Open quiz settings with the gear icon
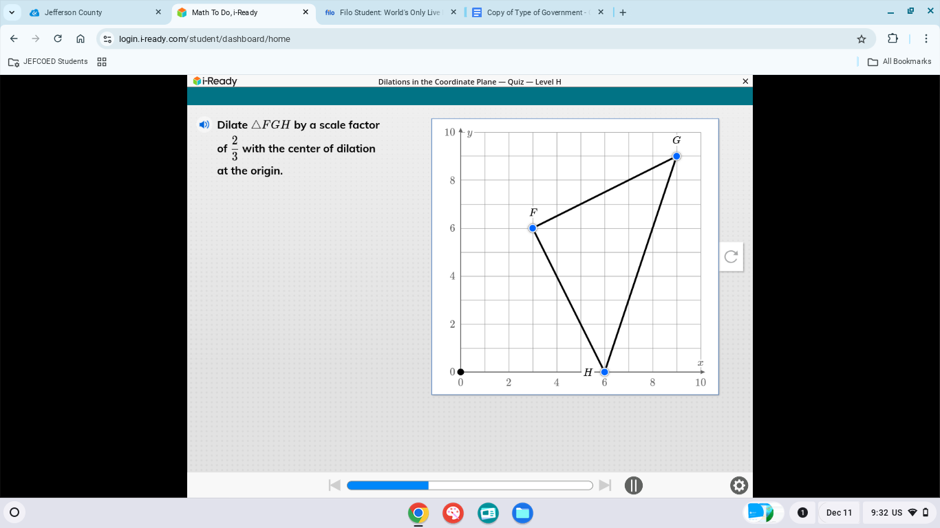Screen dimensions: 940x528 coord(738,485)
